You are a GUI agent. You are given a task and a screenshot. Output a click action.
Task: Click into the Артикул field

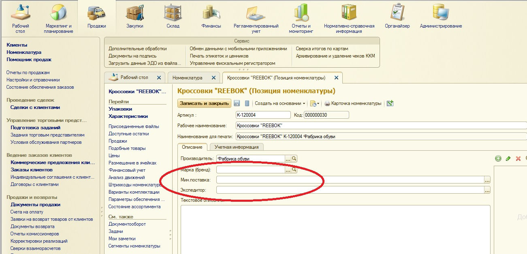pos(263,115)
